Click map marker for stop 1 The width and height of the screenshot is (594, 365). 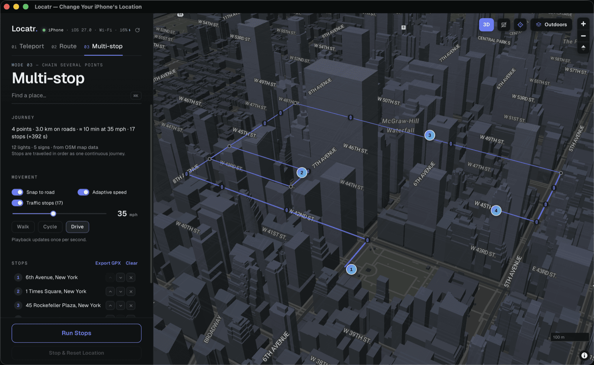pyautogui.click(x=351, y=270)
